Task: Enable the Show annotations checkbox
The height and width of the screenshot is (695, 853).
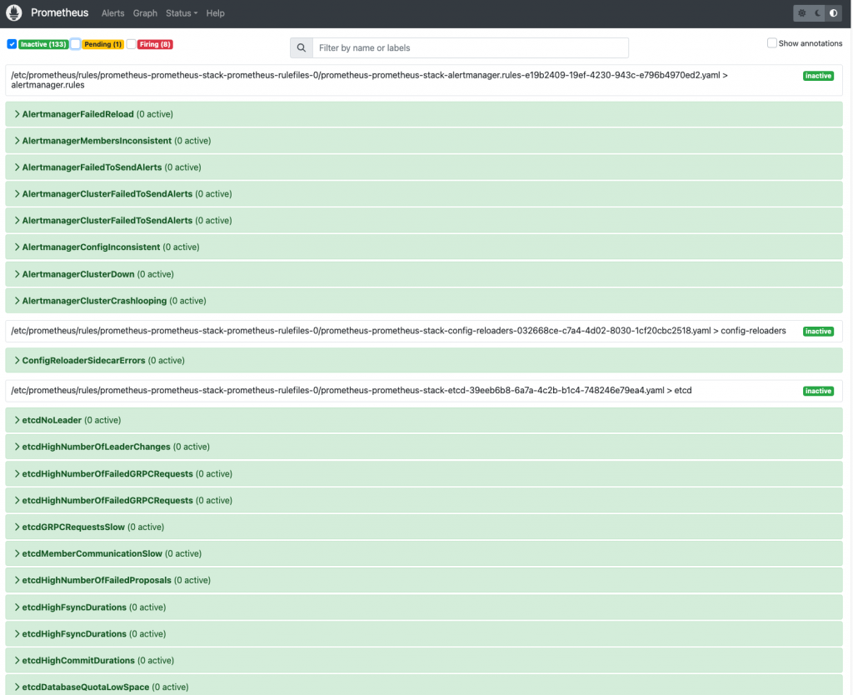Action: (771, 43)
